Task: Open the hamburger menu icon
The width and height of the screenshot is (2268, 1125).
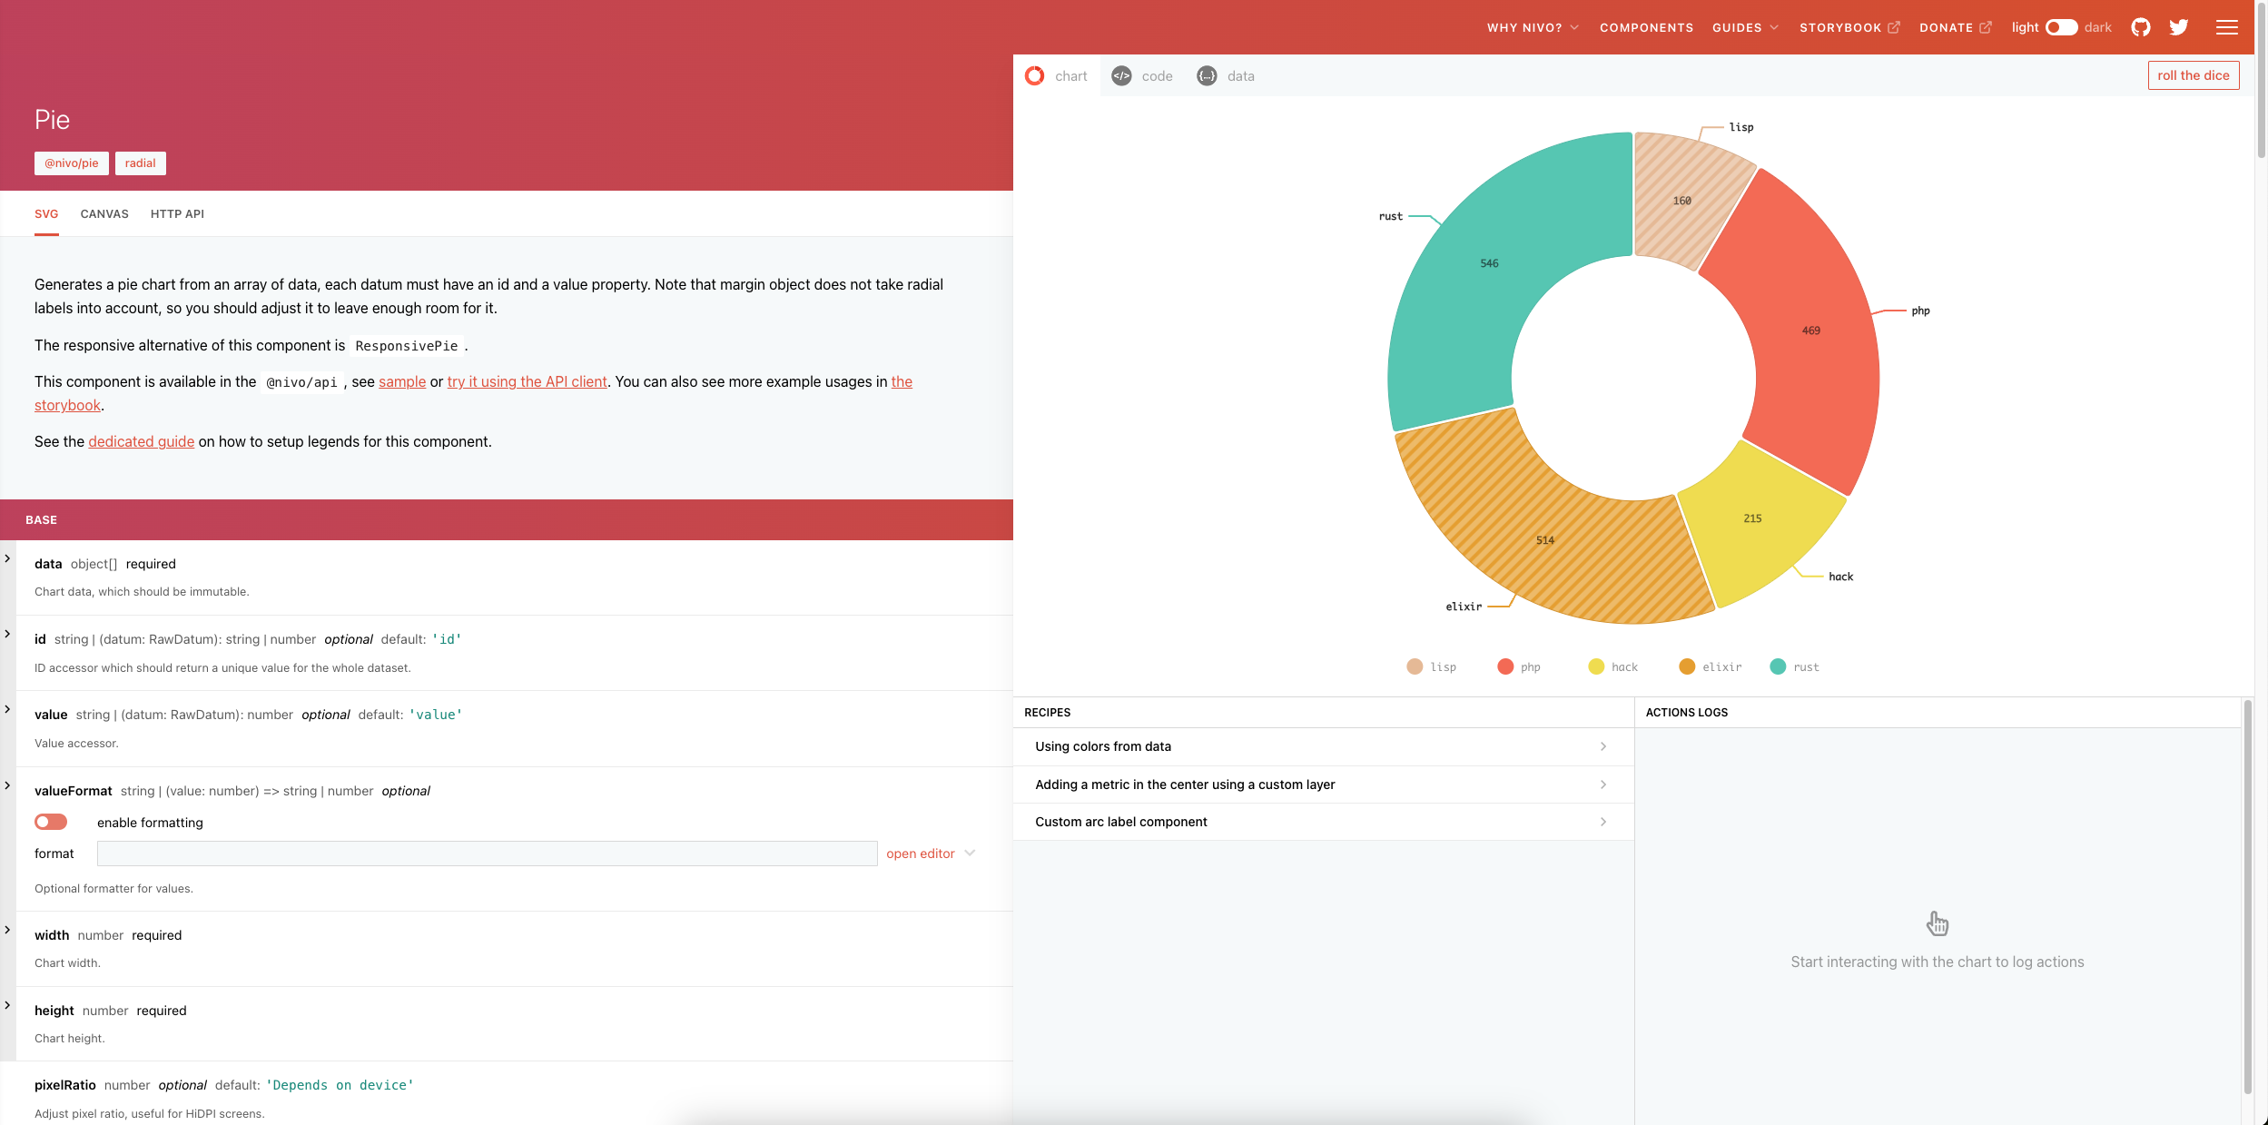Action: (2226, 27)
